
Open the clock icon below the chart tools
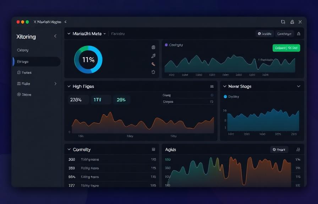click(153, 72)
